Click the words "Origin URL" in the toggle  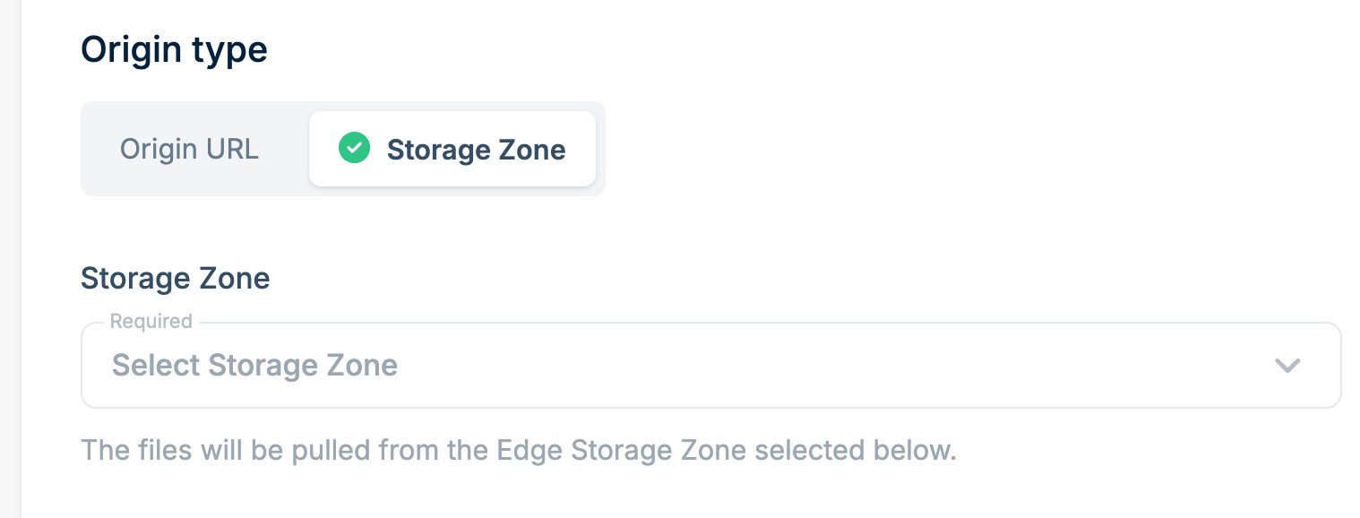pyautogui.click(x=190, y=149)
